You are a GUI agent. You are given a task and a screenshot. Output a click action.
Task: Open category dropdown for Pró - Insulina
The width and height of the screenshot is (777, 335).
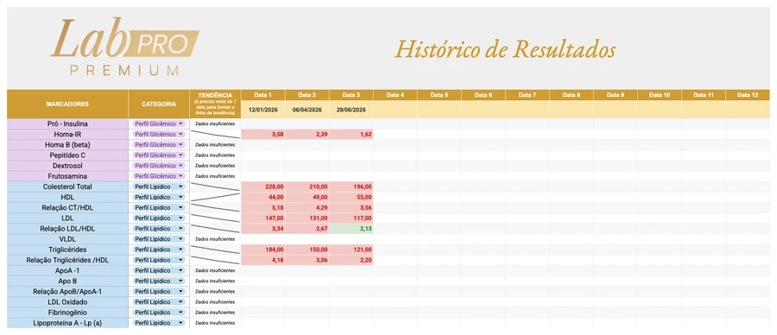(x=159, y=123)
